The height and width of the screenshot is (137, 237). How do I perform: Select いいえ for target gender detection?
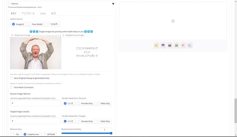(68, 121)
